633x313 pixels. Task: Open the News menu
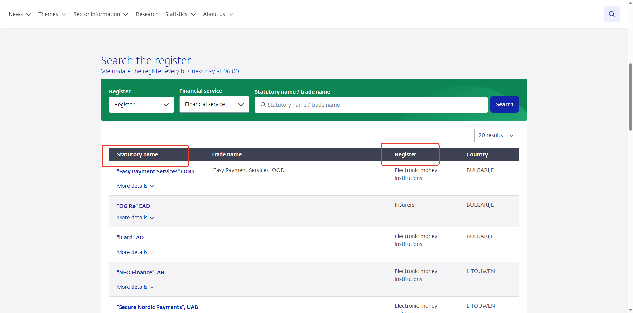click(20, 14)
